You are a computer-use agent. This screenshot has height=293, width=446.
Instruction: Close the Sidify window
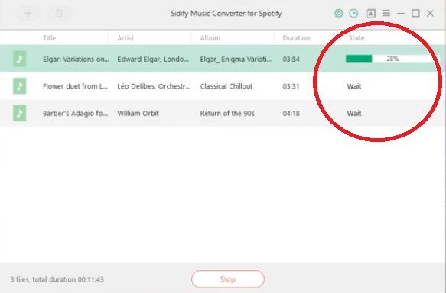pos(431,13)
